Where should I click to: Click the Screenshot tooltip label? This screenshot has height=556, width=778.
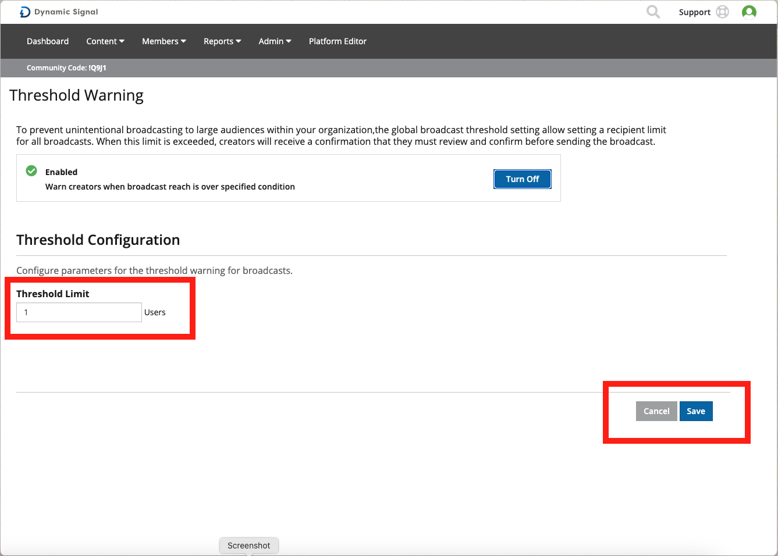pos(248,546)
